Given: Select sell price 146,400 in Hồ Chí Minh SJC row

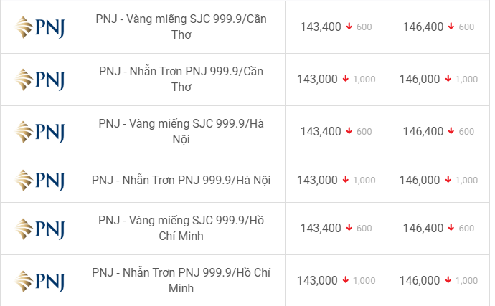Looking at the screenshot, I should tap(423, 228).
